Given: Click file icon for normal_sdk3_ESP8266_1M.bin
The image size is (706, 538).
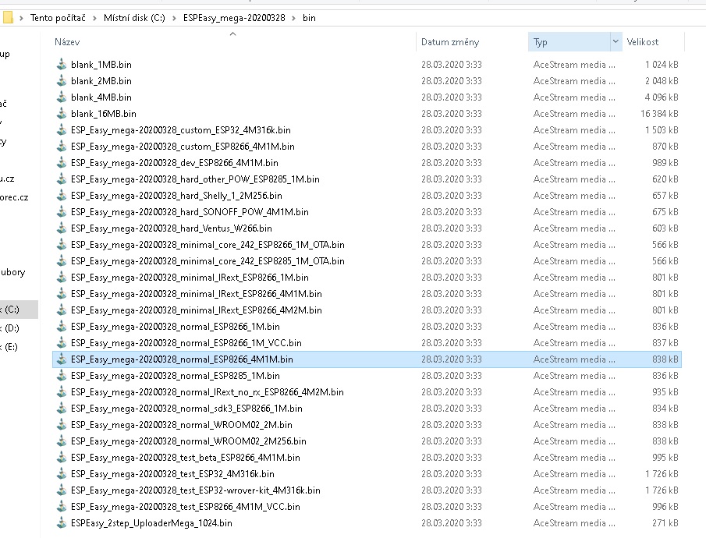Looking at the screenshot, I should point(62,409).
